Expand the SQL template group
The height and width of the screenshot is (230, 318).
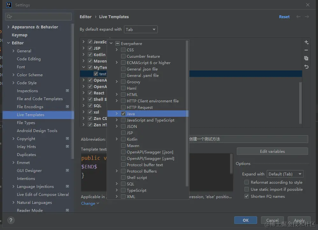click(83, 106)
